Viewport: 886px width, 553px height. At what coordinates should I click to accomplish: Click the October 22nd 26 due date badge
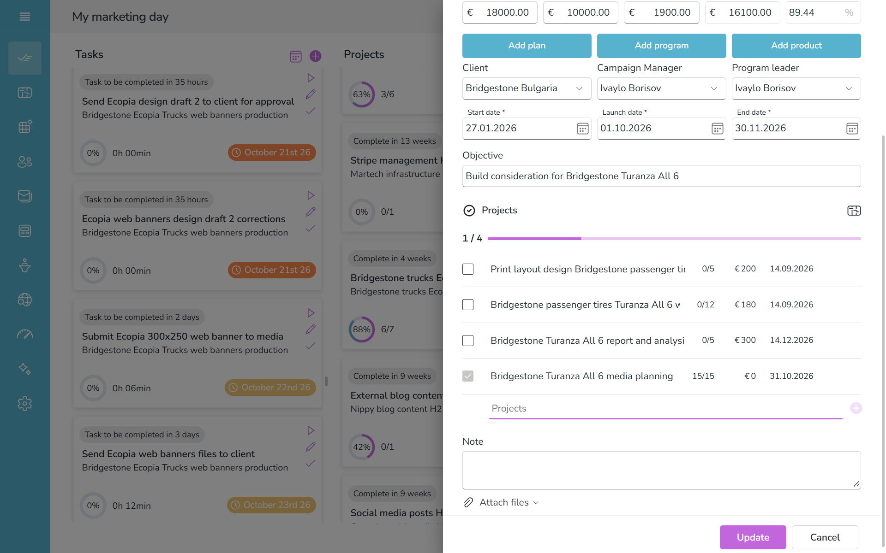point(270,388)
